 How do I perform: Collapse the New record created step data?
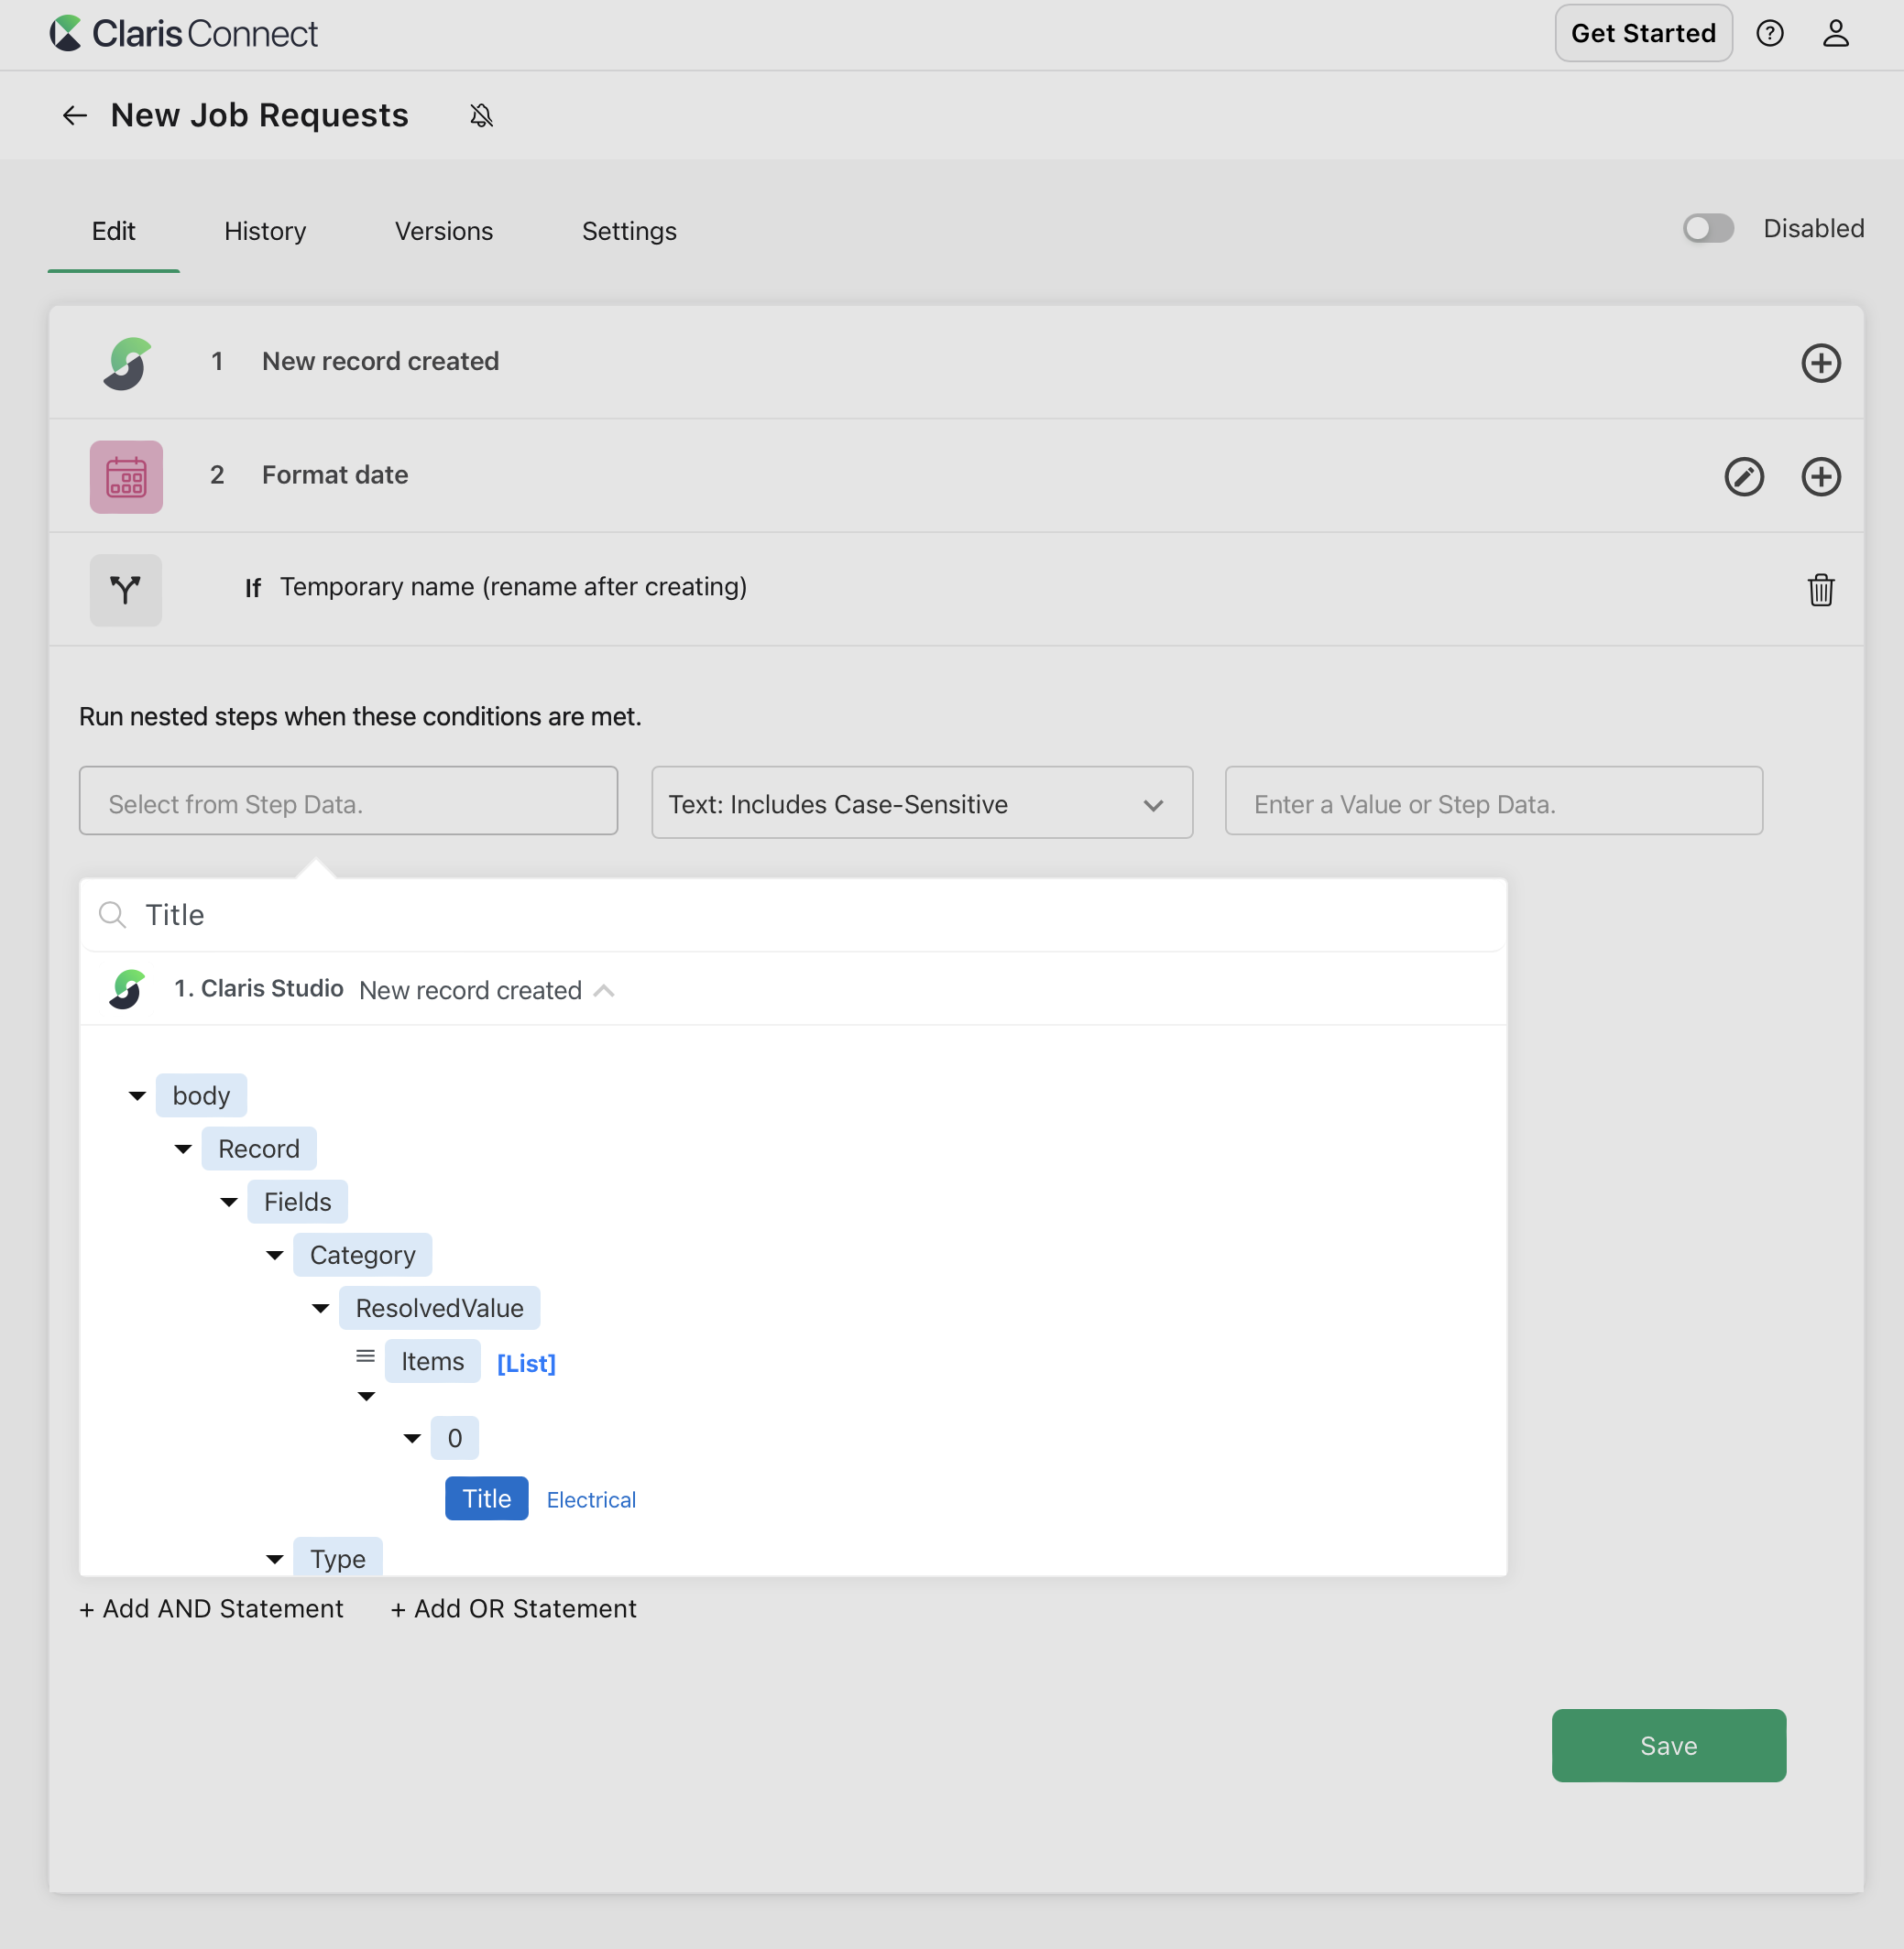click(604, 990)
